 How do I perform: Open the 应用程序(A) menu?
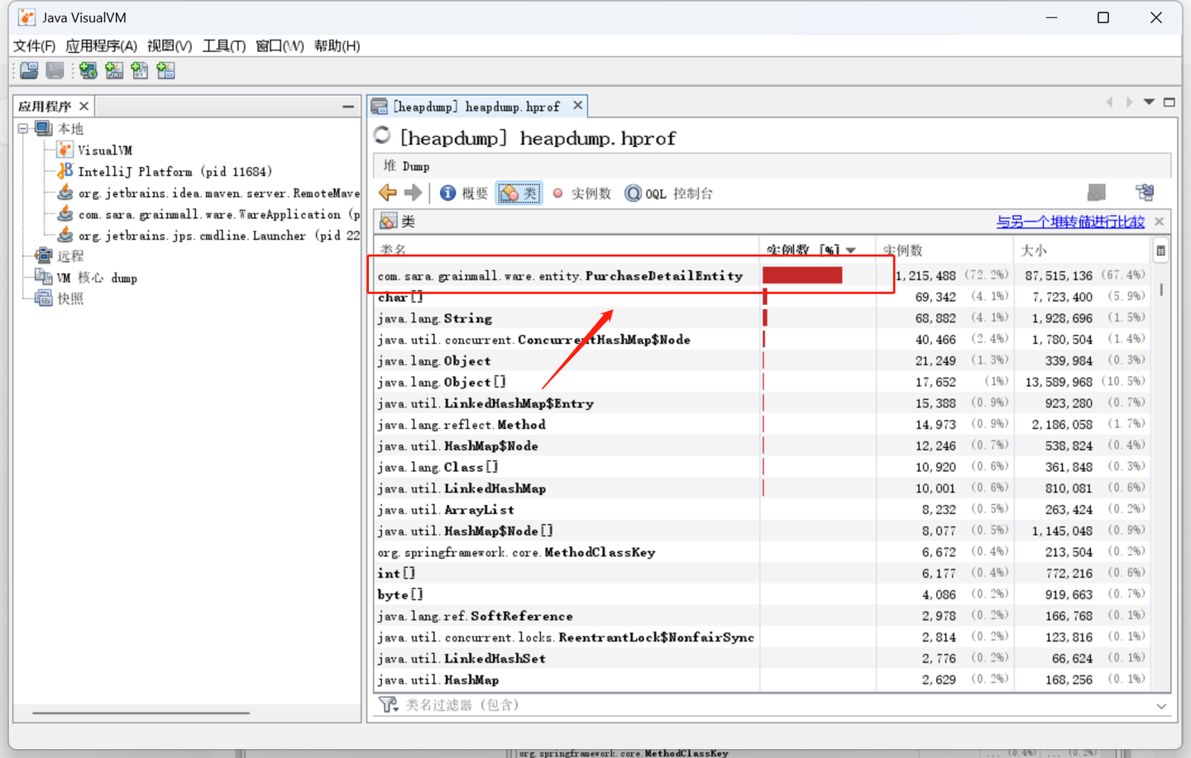101,45
